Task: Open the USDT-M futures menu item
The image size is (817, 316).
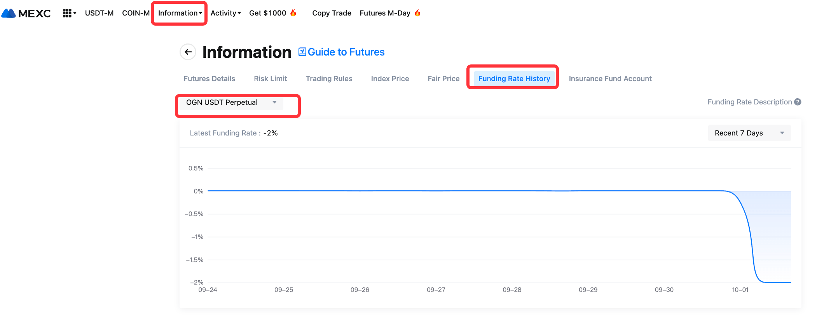Action: coord(99,13)
